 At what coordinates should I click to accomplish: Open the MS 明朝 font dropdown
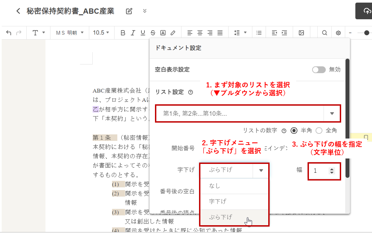tap(70, 33)
